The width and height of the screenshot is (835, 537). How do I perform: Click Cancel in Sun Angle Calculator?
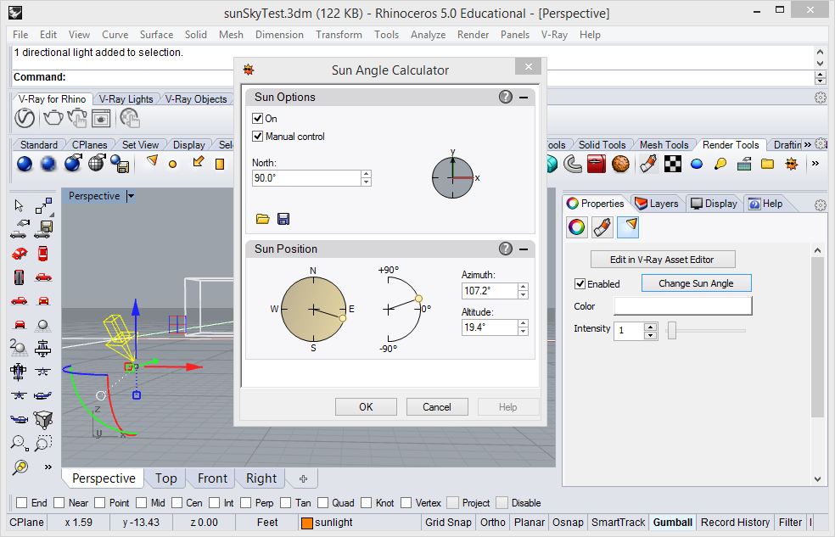[x=437, y=406]
